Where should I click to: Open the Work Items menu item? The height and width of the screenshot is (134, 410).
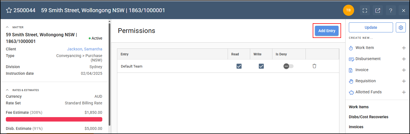(x=359, y=107)
